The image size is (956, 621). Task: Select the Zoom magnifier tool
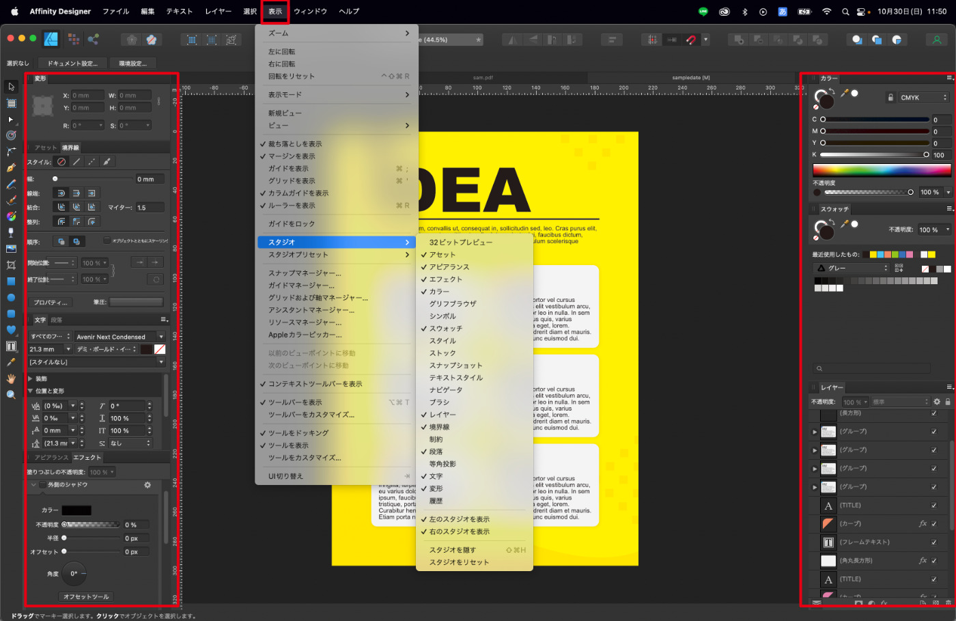point(11,395)
